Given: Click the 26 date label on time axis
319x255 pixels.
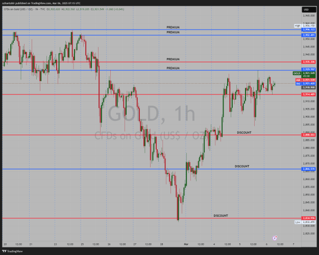Looking at the screenshot, I should [109, 244].
